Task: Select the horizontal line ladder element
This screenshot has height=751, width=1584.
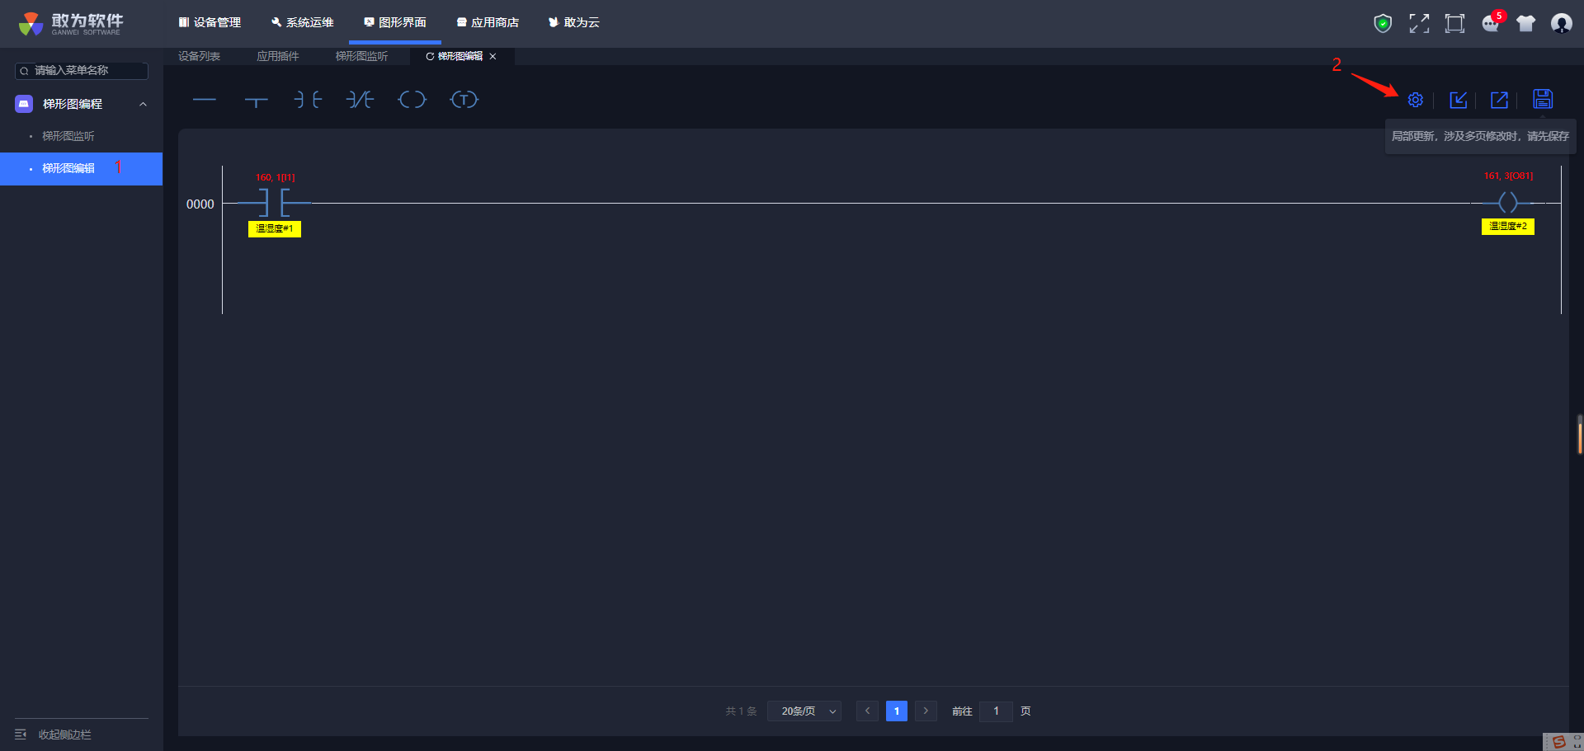Action: pyautogui.click(x=204, y=100)
